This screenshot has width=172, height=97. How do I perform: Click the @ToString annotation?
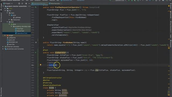click(x=47, y=83)
